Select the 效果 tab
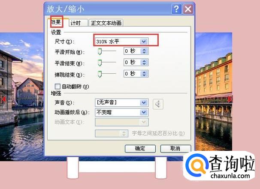The height and width of the screenshot is (189, 260). pos(57,22)
